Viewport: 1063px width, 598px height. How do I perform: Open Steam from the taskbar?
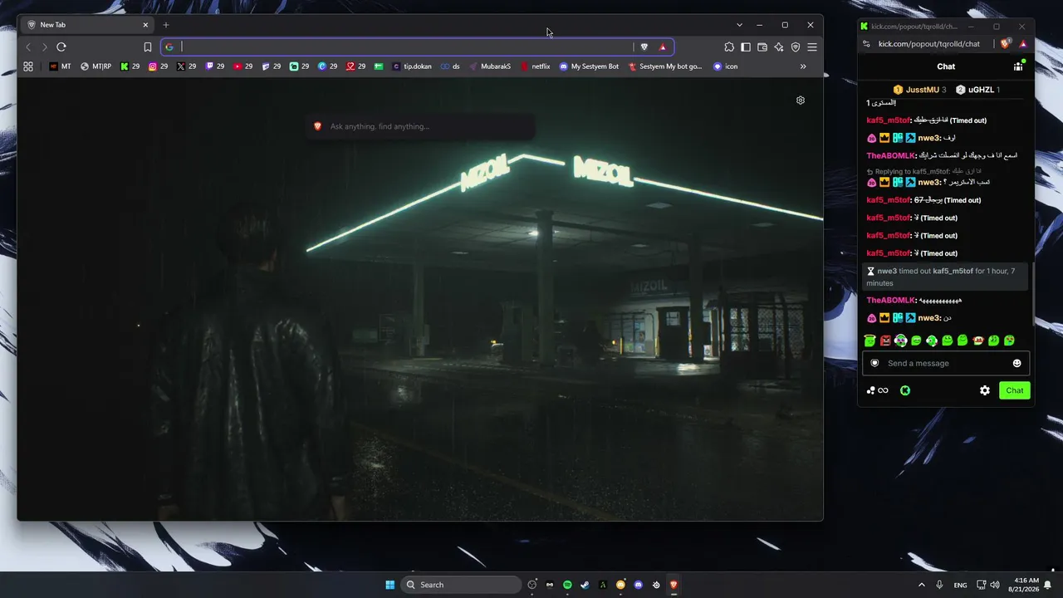point(585,585)
